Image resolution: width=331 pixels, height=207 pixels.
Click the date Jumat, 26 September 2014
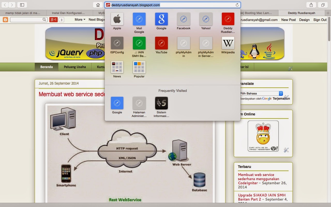click(59, 83)
